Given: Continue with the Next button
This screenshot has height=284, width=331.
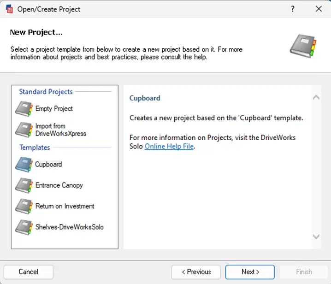Looking at the screenshot, I should pyautogui.click(x=250, y=272).
